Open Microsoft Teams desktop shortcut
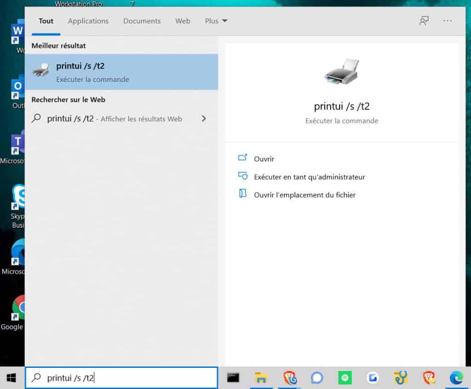471x389 pixels. tap(18, 143)
